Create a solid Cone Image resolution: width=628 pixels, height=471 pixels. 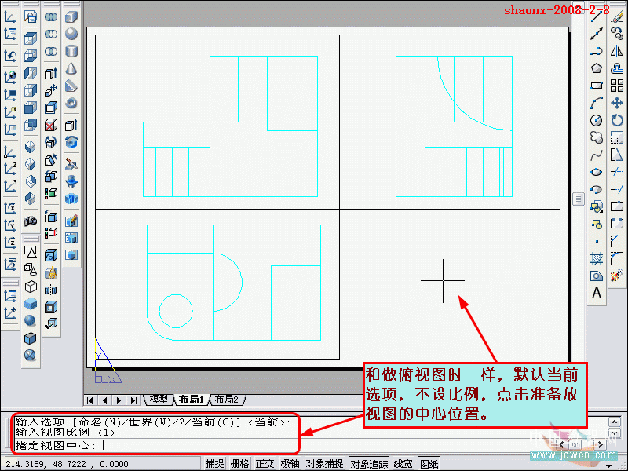tap(71, 68)
